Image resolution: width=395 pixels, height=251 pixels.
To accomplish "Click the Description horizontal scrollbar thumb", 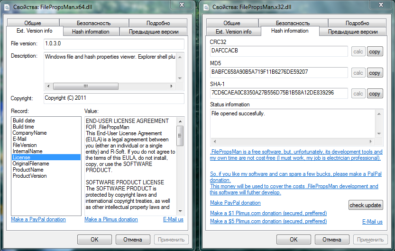I will [86, 86].
